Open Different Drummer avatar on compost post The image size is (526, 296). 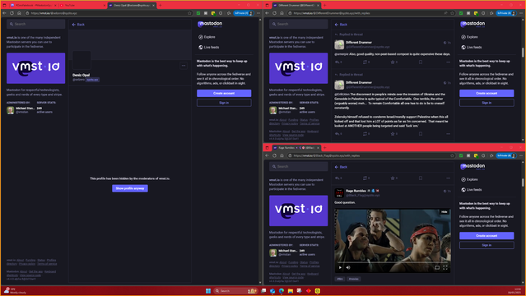339,44
